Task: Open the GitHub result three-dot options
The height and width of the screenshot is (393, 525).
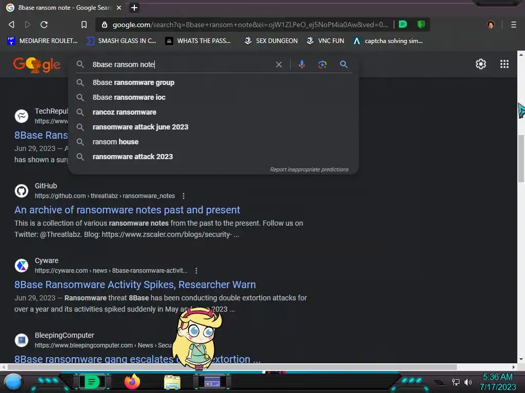Action: [x=184, y=196]
